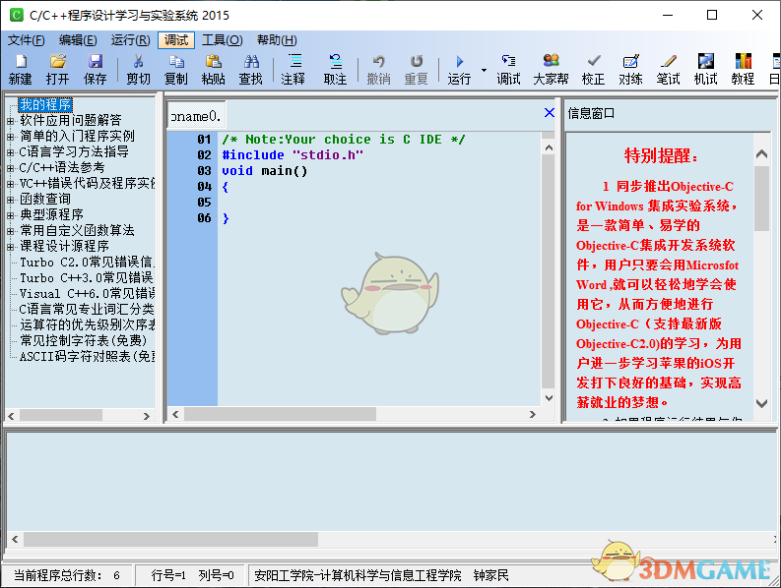781x588 pixels.
Task: Click 行号=1 列号=0 status field
Action: coord(192,576)
